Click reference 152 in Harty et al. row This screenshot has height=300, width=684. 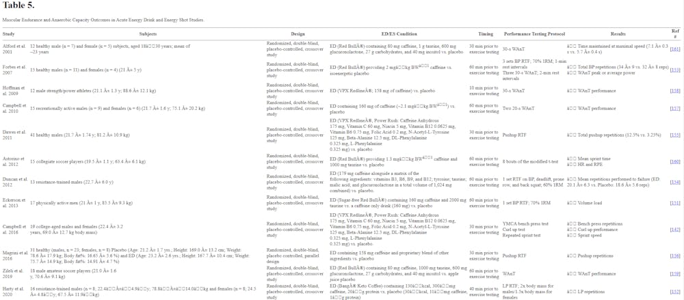[x=674, y=292]
